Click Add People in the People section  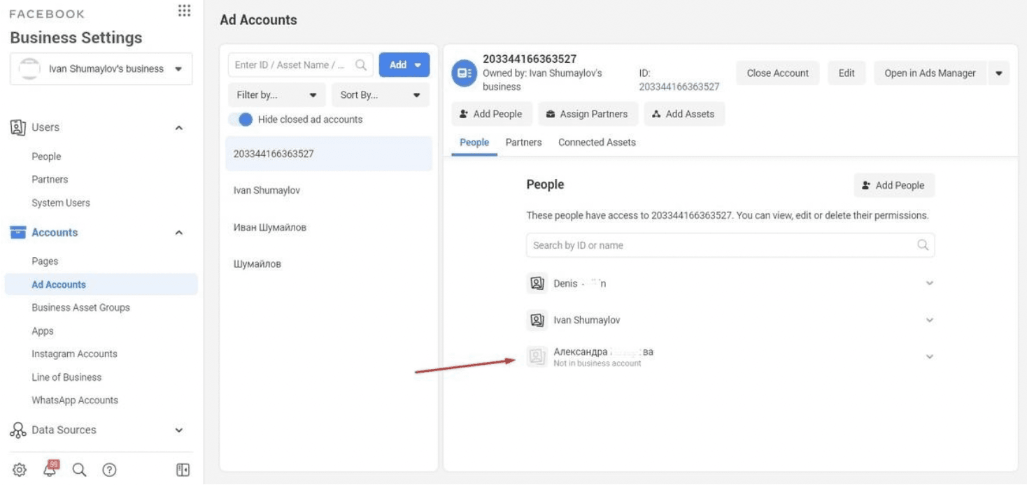[x=893, y=185]
